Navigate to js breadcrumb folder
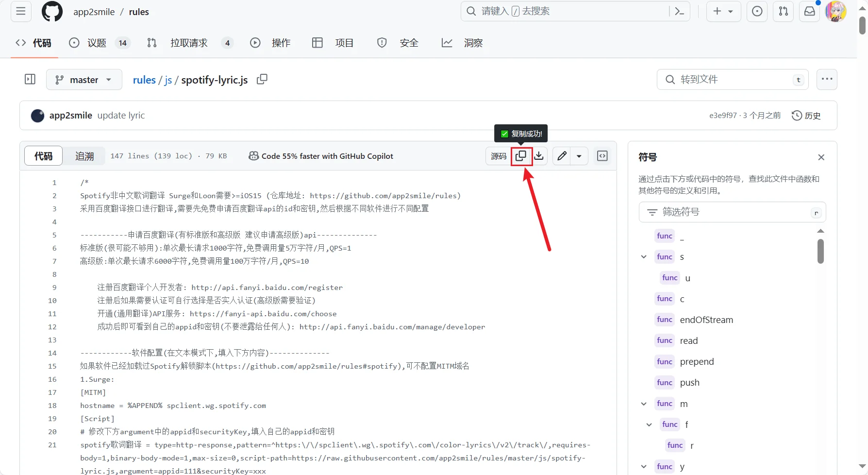 click(x=168, y=80)
